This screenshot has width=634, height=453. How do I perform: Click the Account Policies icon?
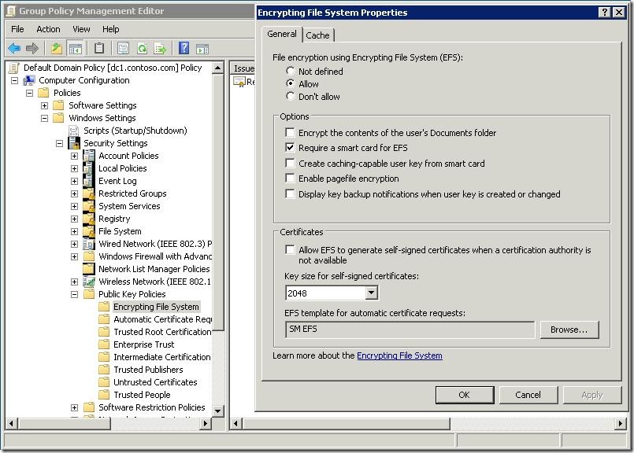point(89,156)
